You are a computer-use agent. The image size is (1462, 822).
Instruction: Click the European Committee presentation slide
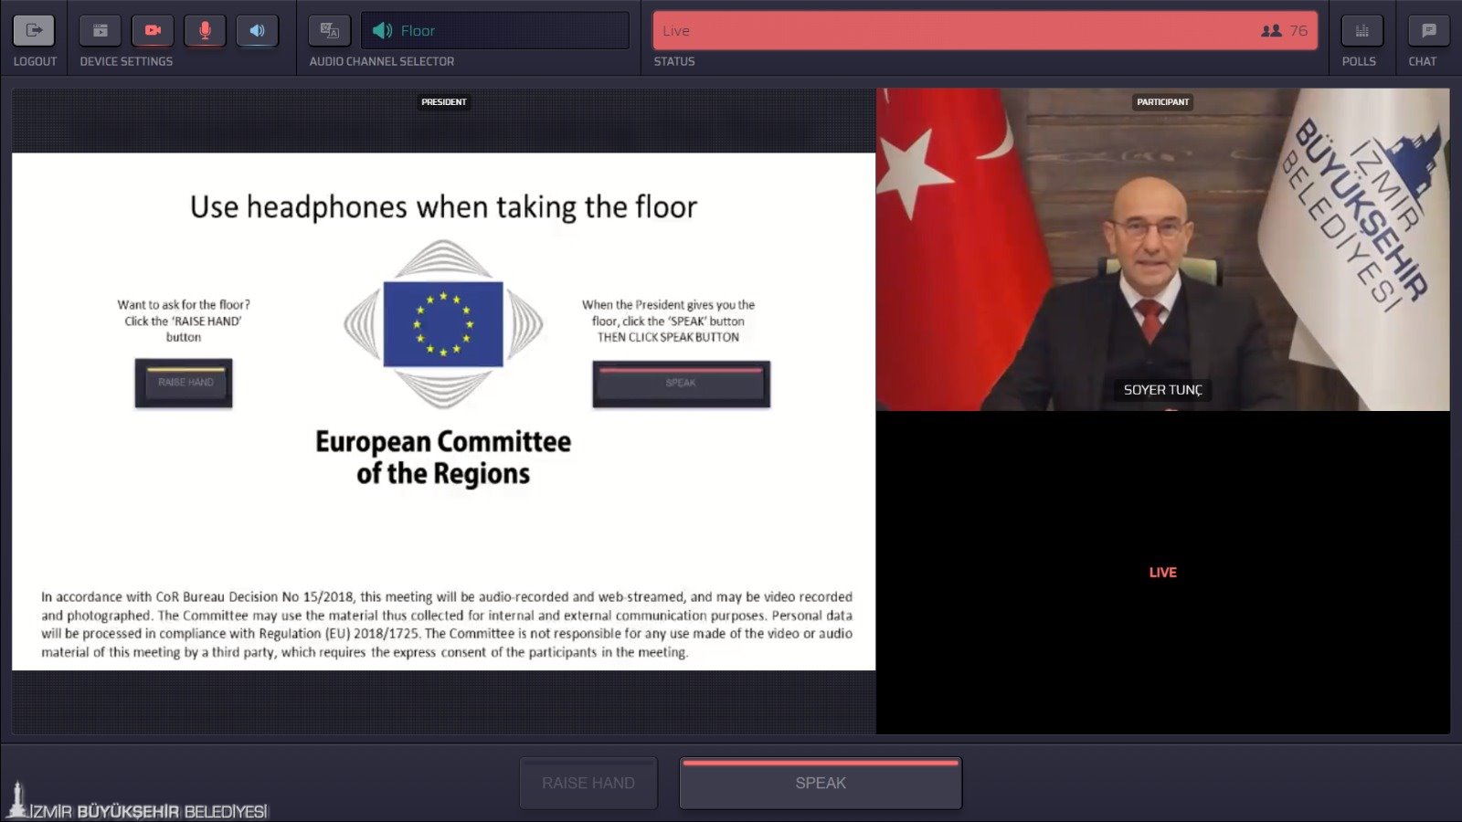(443, 411)
